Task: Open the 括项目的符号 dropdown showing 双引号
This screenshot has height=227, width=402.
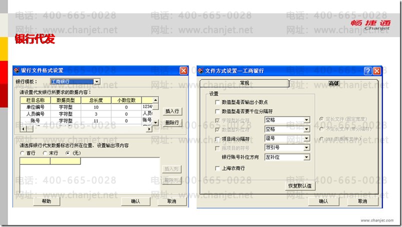Action: pos(306,147)
